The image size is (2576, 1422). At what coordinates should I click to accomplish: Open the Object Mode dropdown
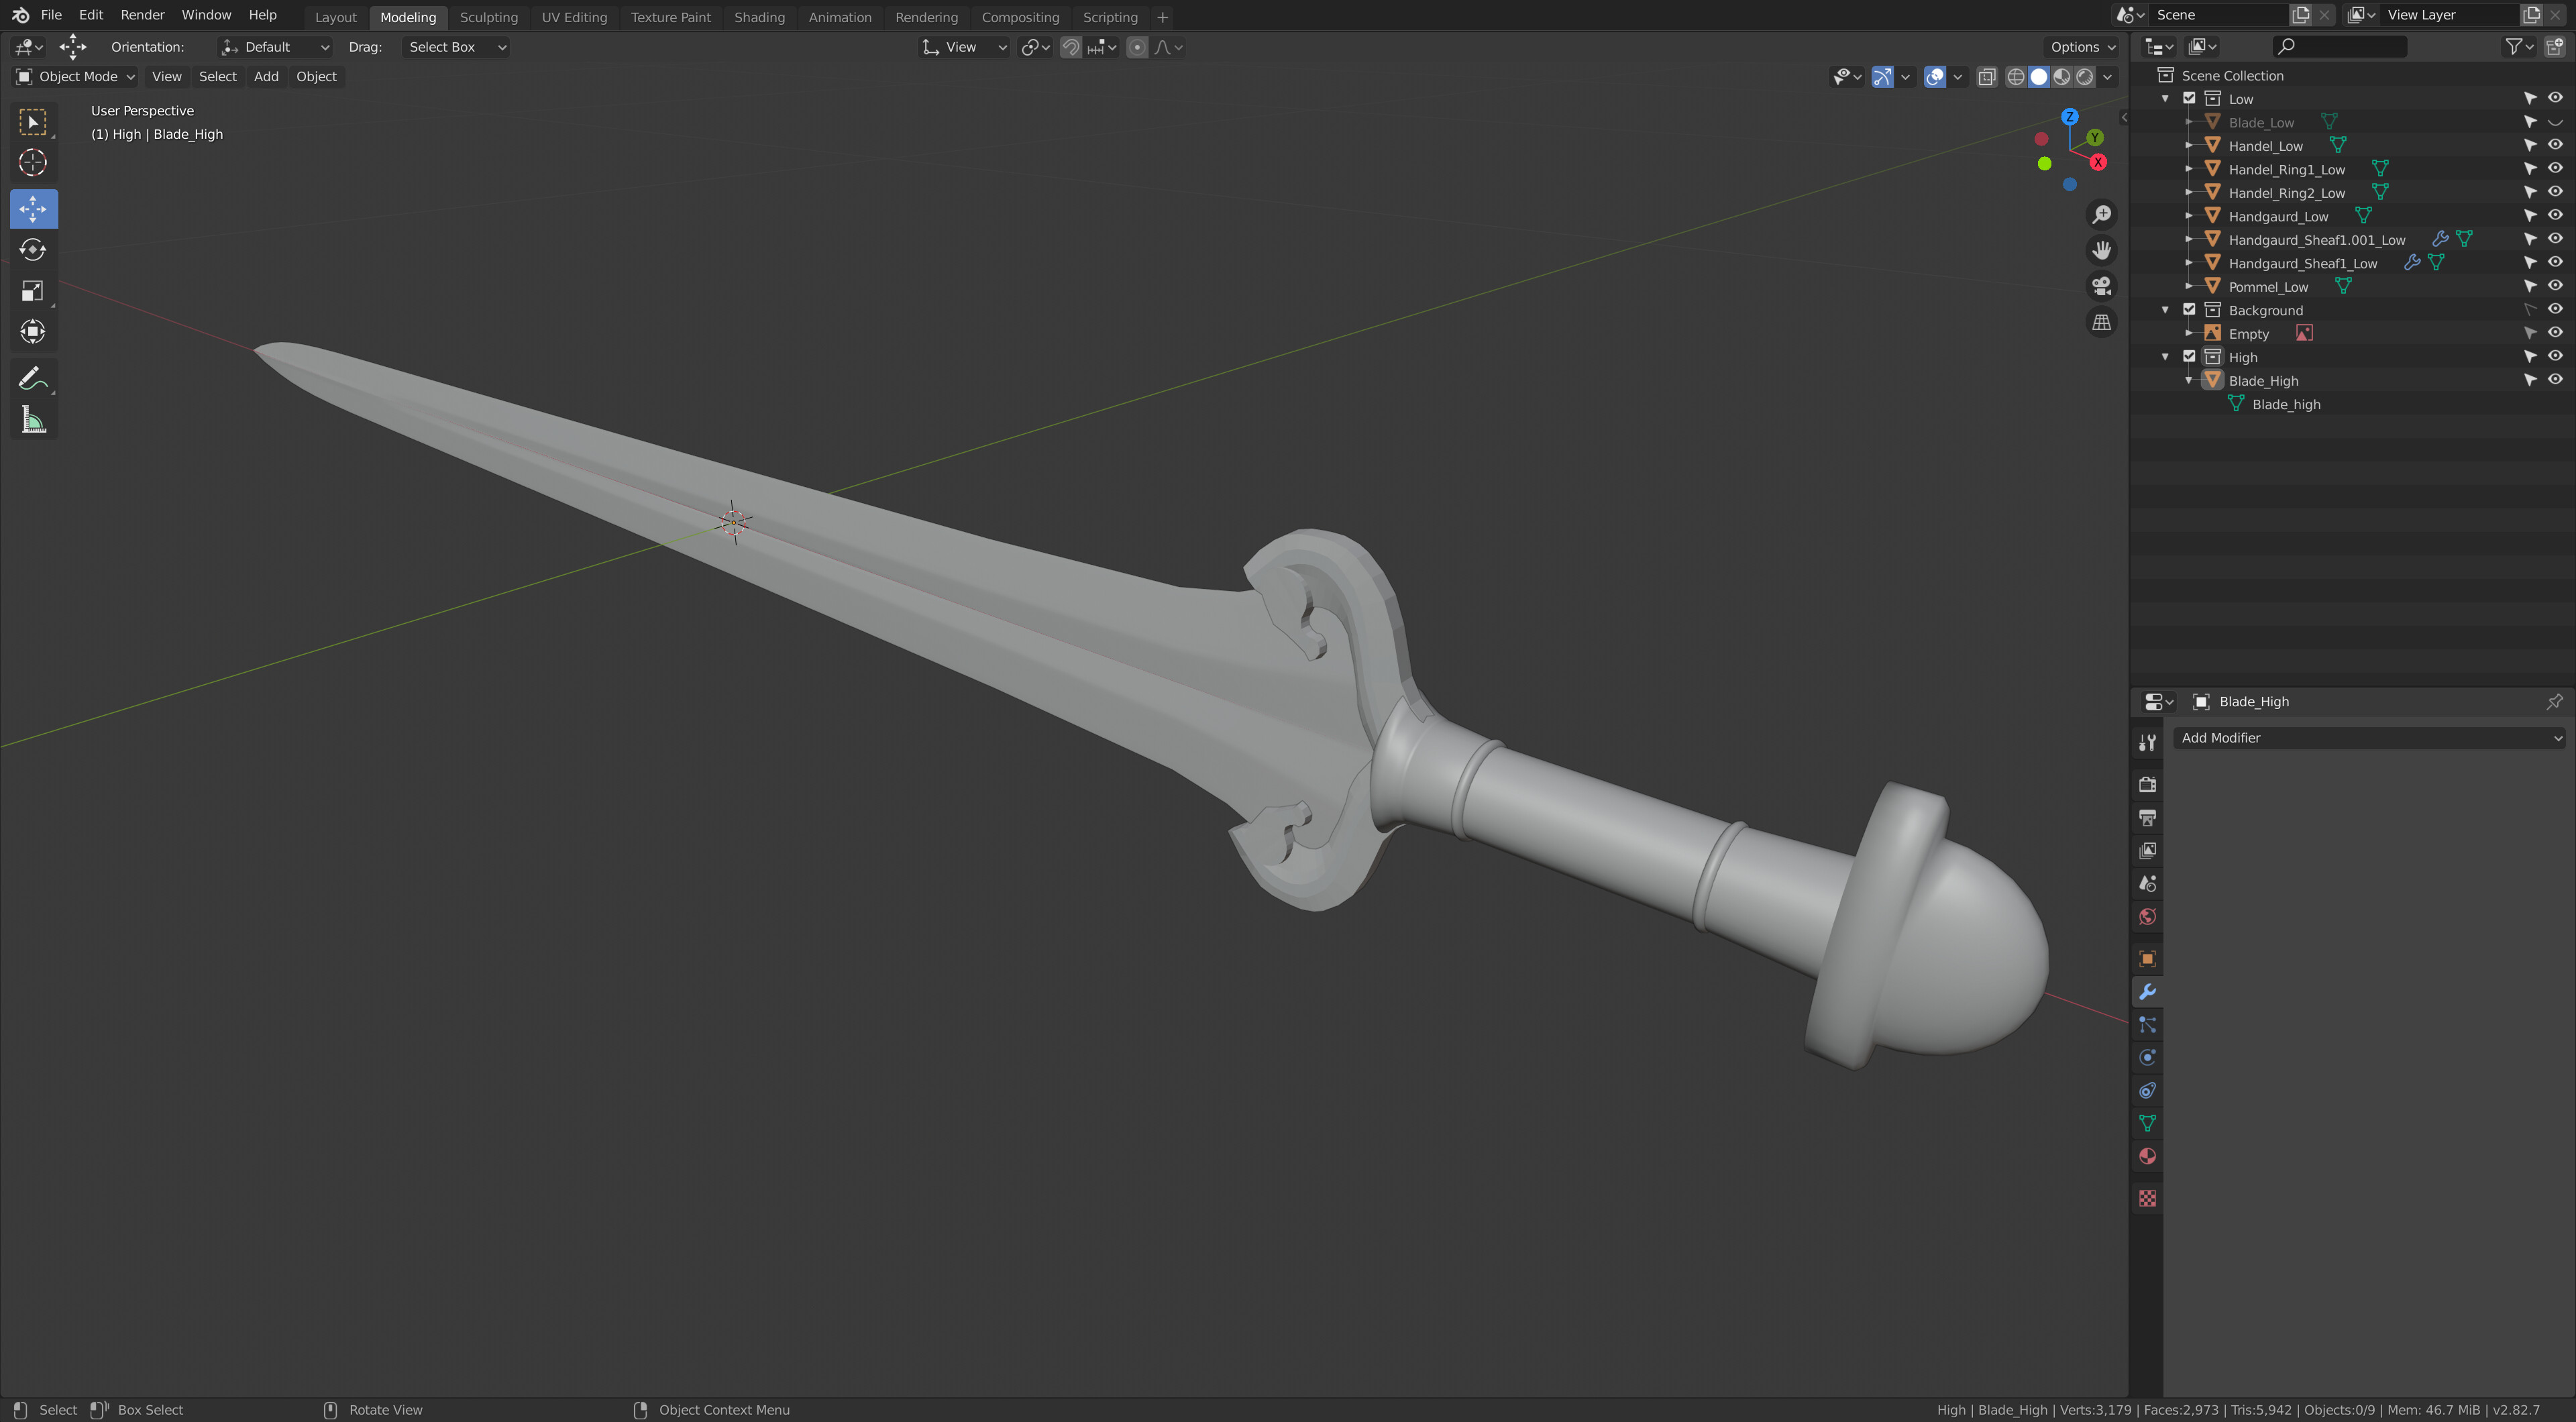click(x=76, y=77)
